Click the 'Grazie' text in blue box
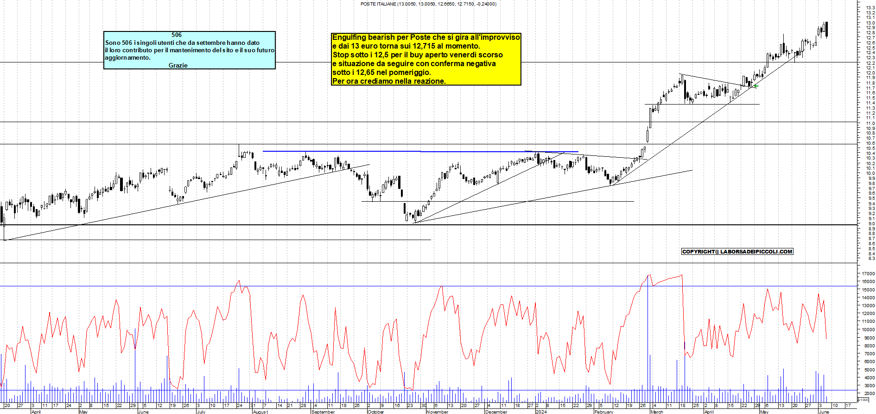The height and width of the screenshot is (414, 876). 178,65
